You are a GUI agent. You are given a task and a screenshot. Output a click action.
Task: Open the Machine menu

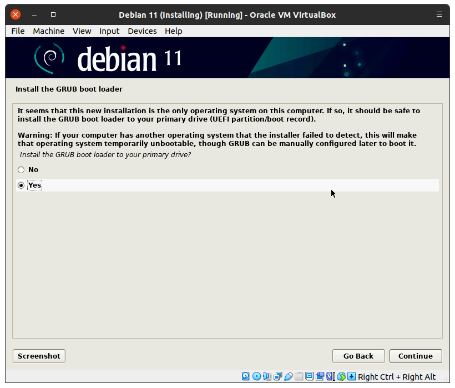pos(48,31)
